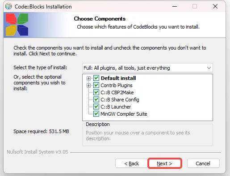230x176 pixels.
Task: Click the Description box placeholder text
Action: click(x=138, y=135)
